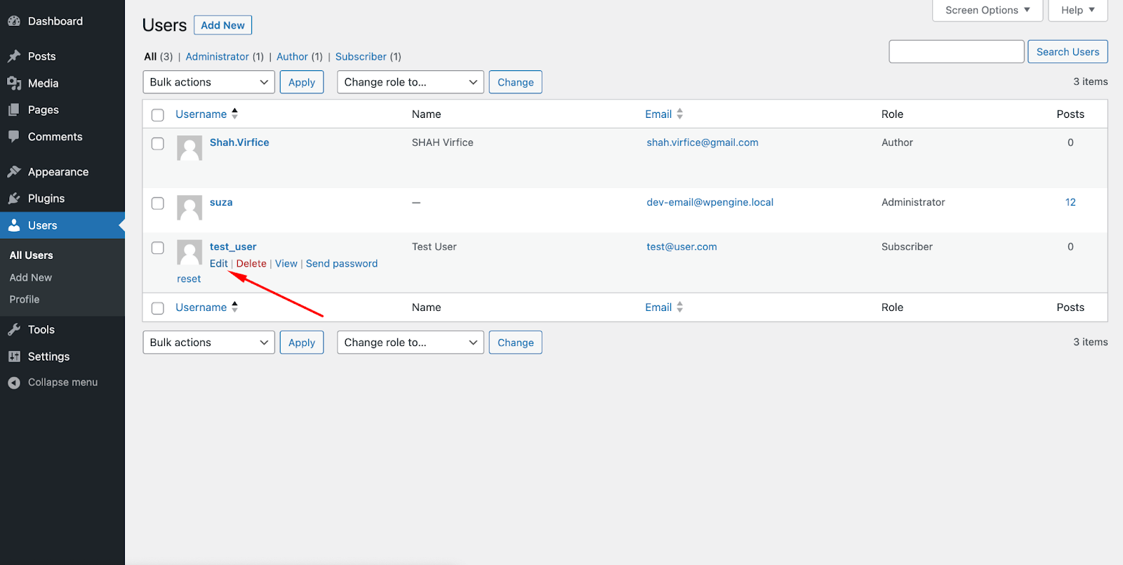1123x565 pixels.
Task: Open the Add New submenu item
Action: click(x=31, y=278)
